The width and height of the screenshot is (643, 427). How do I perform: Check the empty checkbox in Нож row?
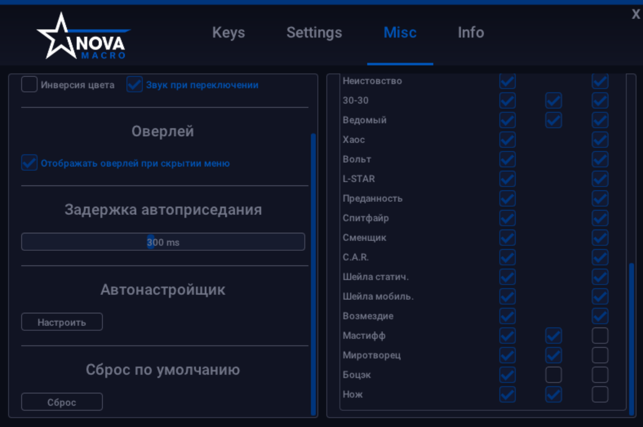click(600, 394)
